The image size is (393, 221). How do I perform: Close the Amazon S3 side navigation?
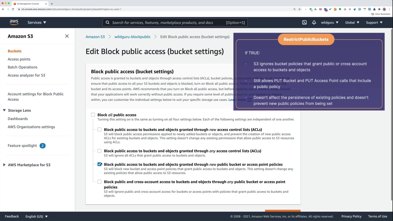click(x=67, y=36)
